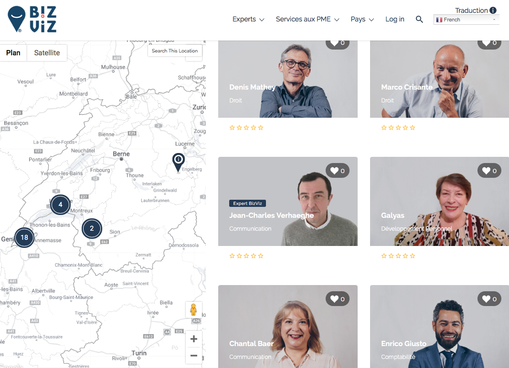This screenshot has width=509, height=368.
Task: Switch map to Satellite view
Action: click(x=47, y=53)
